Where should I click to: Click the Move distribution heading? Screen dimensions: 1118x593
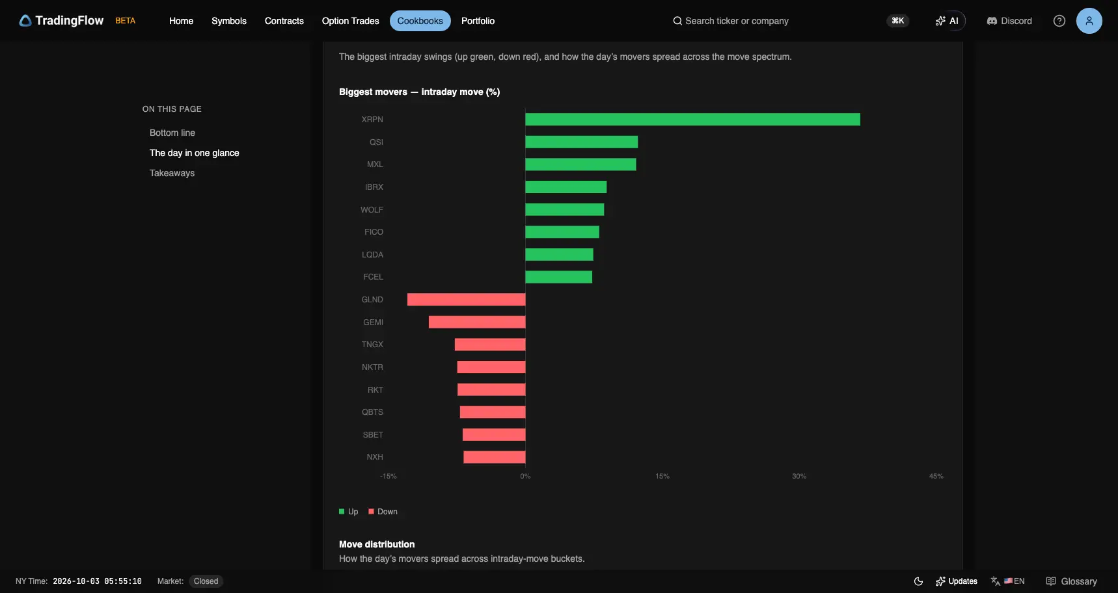pos(377,544)
